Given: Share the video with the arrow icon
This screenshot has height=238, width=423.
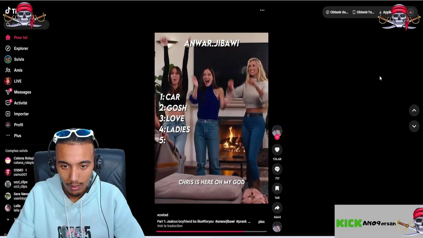Looking at the screenshot, I should point(277,208).
